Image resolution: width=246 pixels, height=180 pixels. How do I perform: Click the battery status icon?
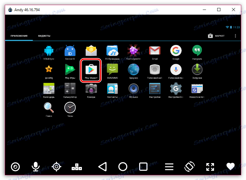(231, 27)
